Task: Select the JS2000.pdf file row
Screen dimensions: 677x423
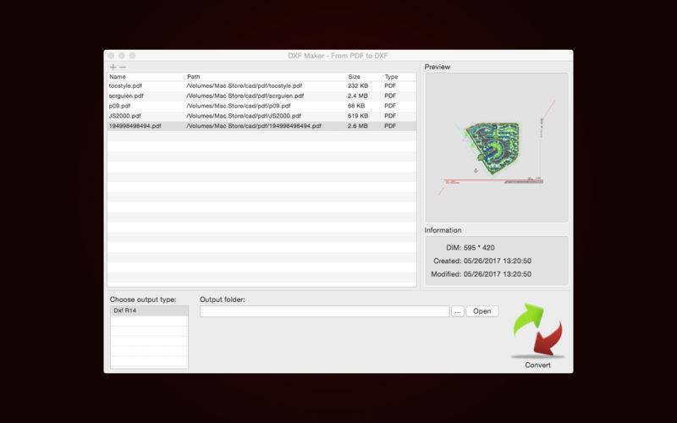Action: point(261,116)
